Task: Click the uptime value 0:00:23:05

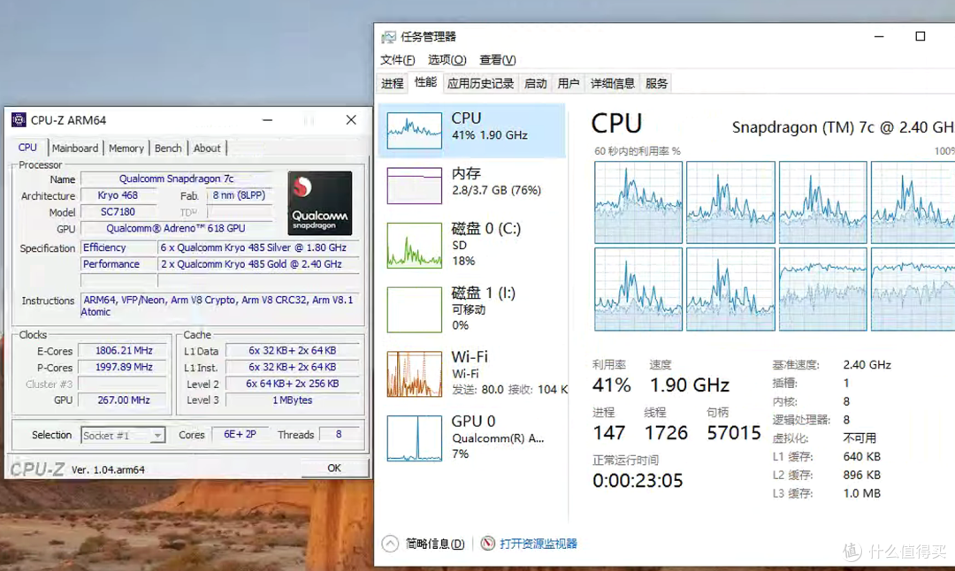Action: point(638,481)
